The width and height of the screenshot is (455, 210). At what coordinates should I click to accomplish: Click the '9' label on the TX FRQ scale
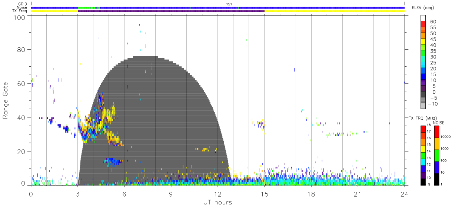click(x=429, y=184)
